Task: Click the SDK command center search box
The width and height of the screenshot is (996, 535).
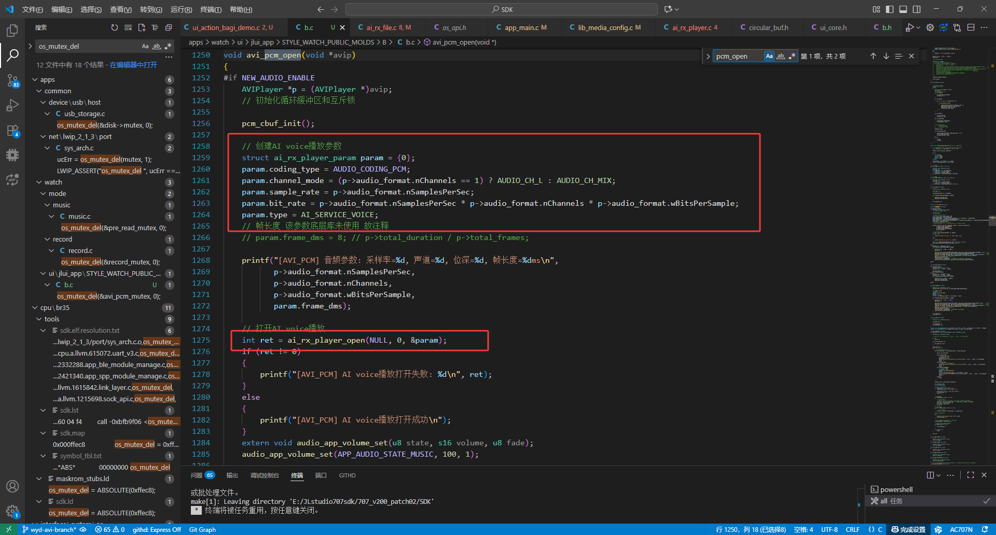Action: click(502, 9)
